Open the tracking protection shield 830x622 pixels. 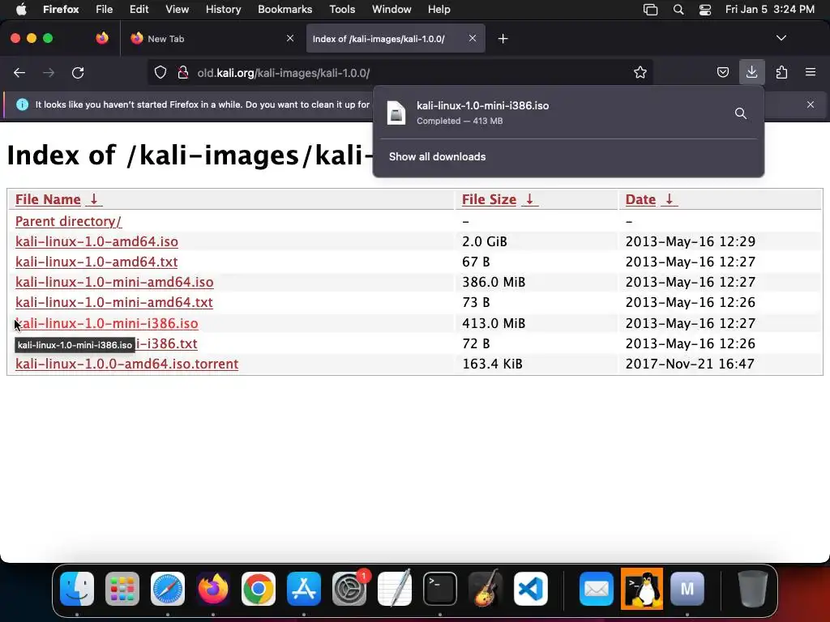click(x=160, y=72)
